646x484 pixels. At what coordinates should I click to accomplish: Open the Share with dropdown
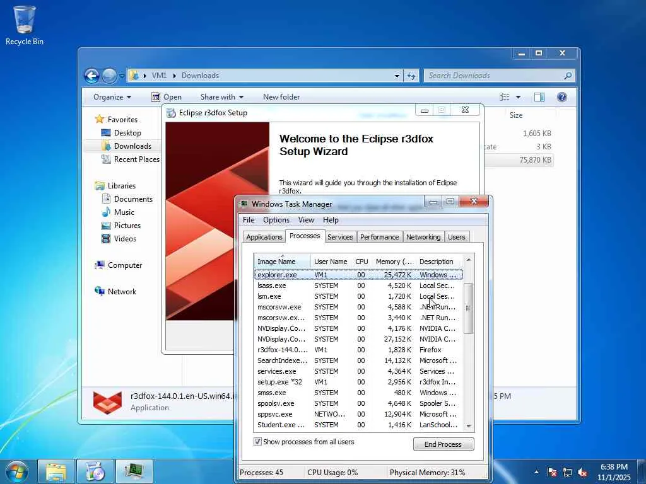[x=222, y=97]
